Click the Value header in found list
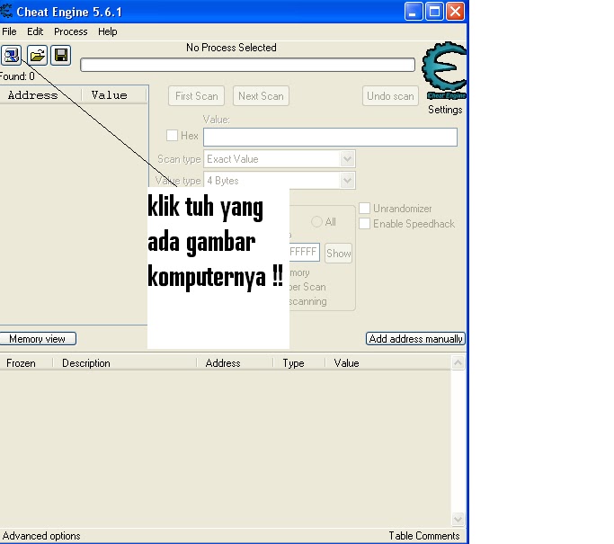The image size is (614, 544). tap(110, 95)
